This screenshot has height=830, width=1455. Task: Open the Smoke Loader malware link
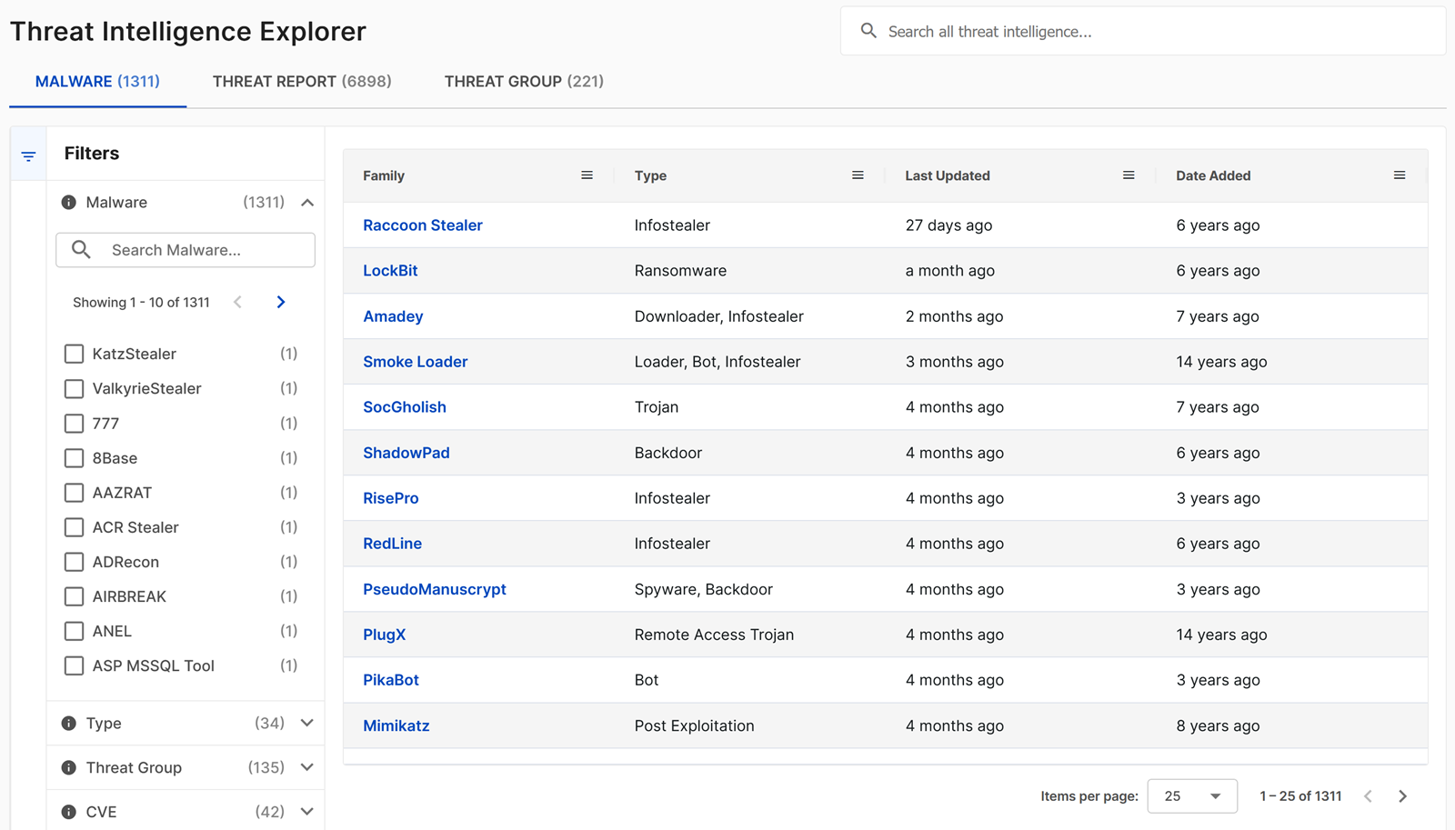point(416,362)
